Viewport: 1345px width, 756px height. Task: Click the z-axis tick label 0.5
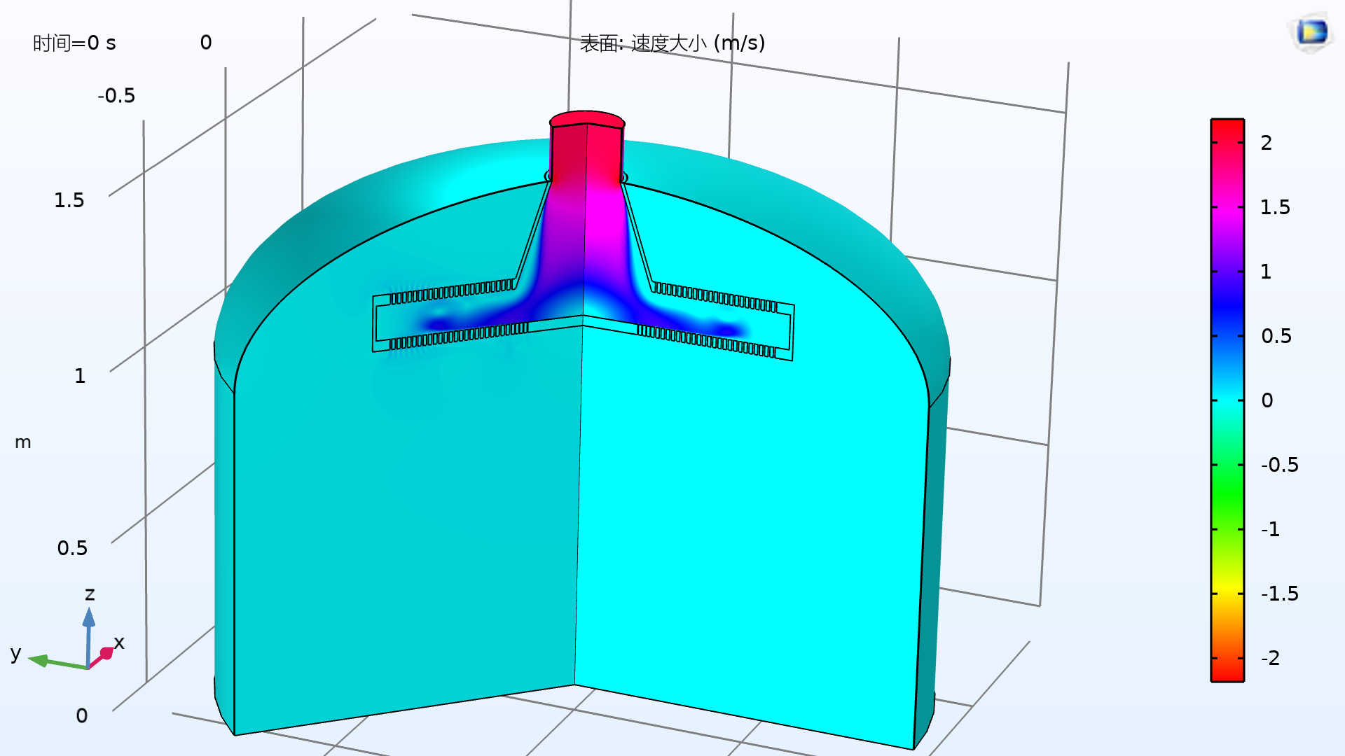[x=73, y=548]
